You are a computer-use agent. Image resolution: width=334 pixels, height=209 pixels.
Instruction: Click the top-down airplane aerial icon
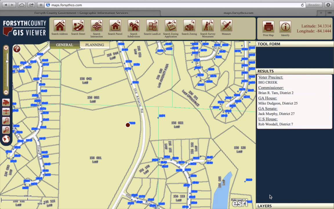tap(6, 111)
